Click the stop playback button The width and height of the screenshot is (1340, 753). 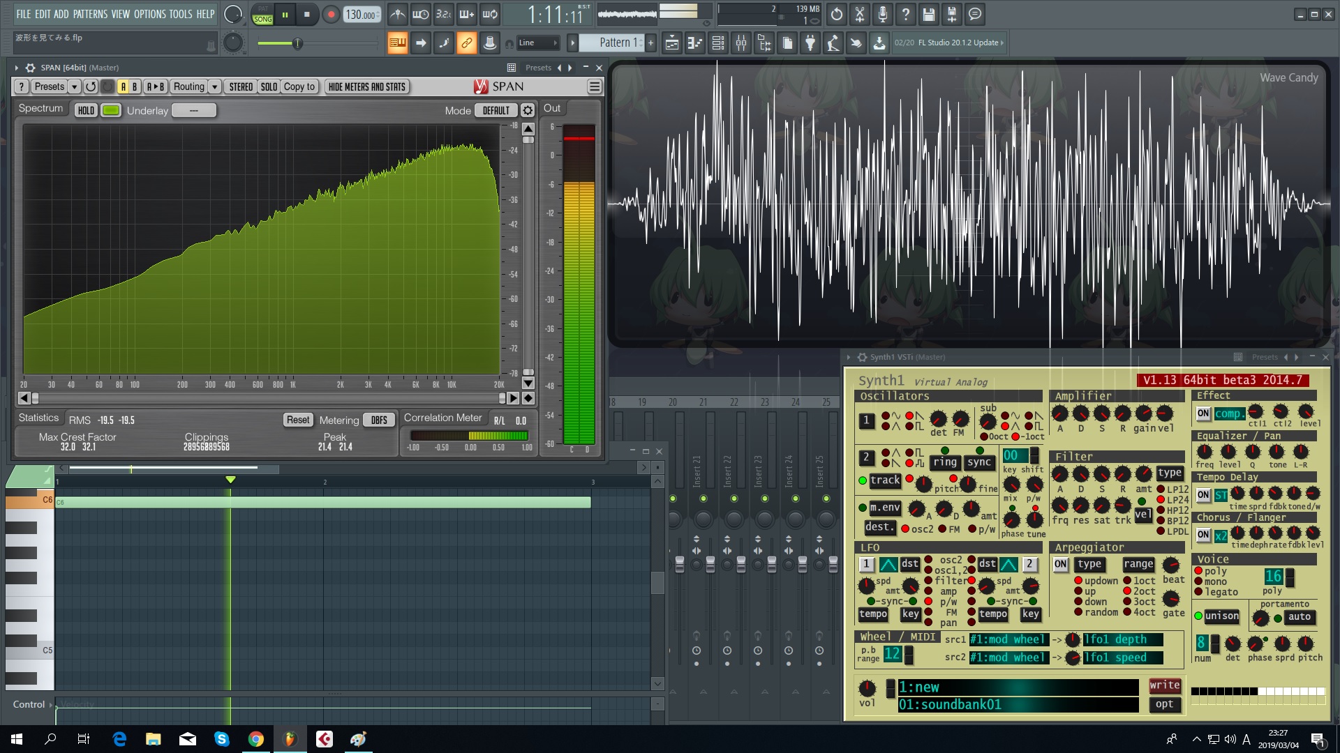[x=306, y=14]
